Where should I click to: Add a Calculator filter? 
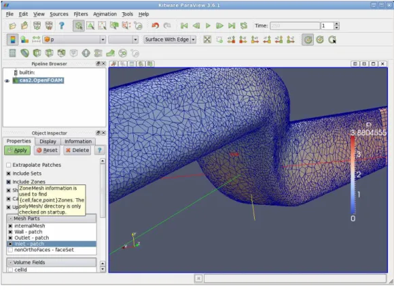coord(12,53)
